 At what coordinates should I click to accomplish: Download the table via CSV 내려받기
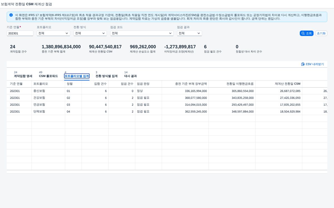click(x=312, y=64)
